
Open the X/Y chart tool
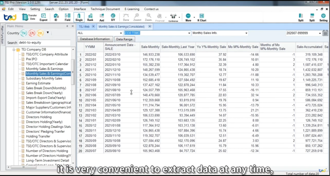coord(113,17)
